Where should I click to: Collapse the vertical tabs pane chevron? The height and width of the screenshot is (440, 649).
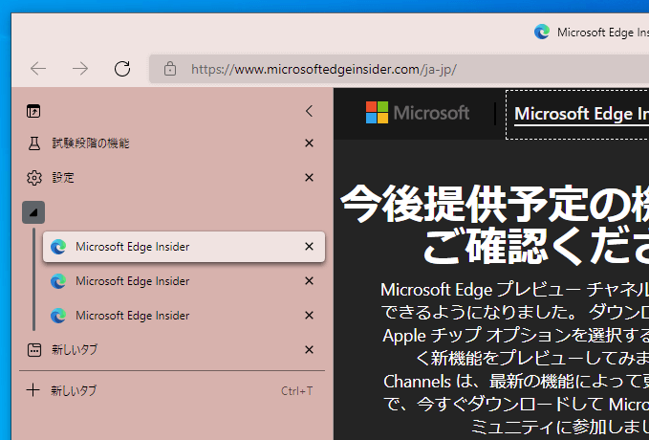tap(309, 111)
